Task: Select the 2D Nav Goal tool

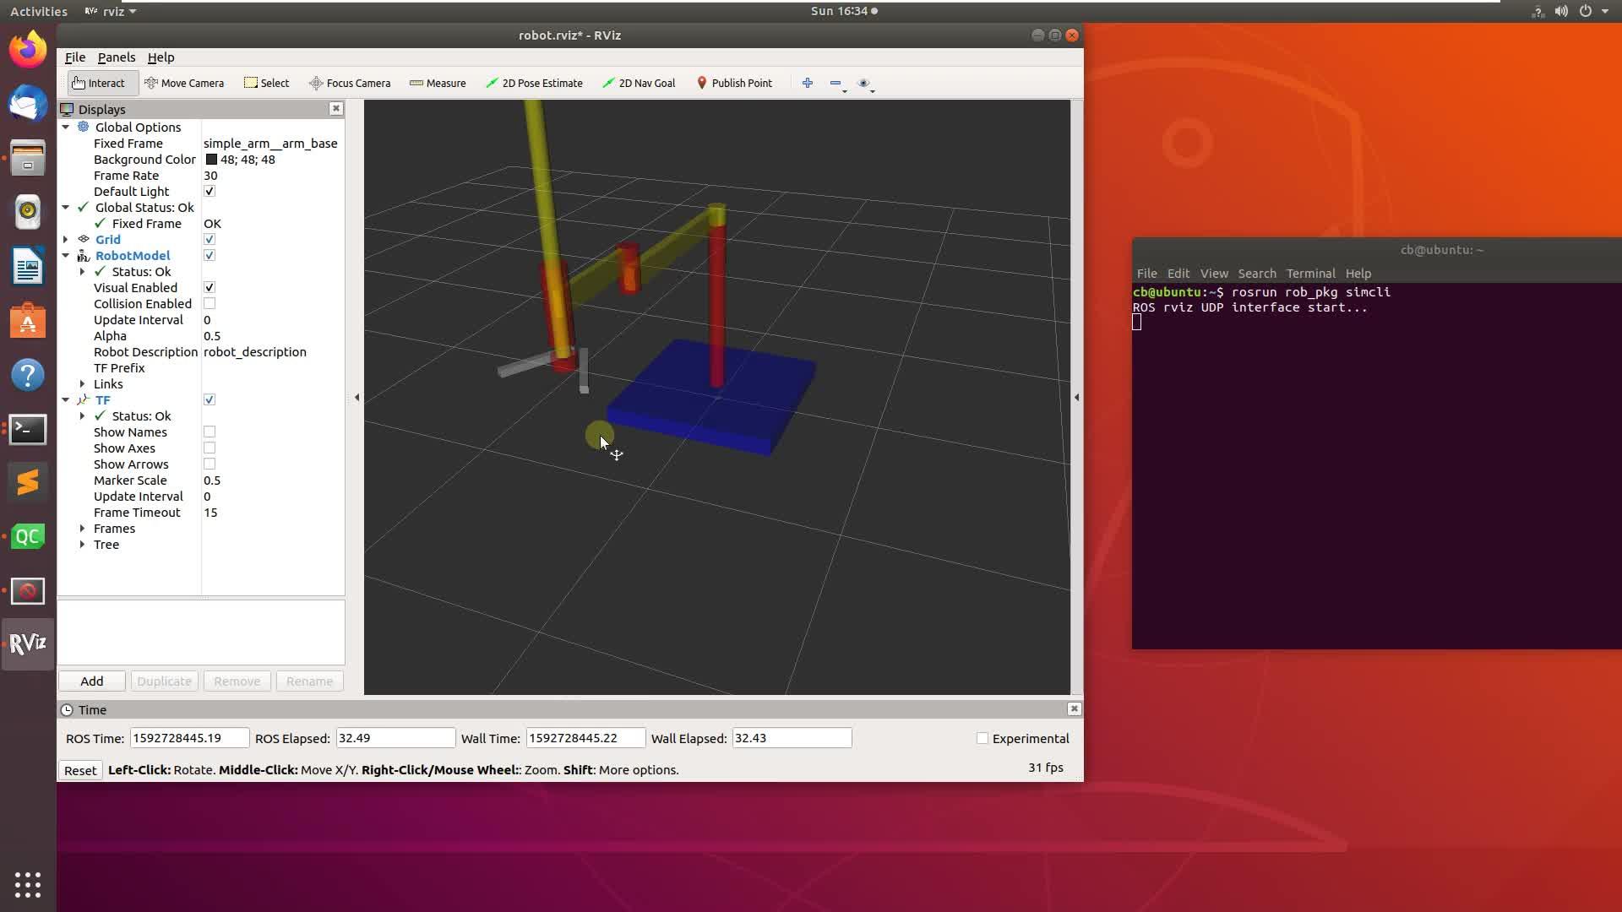Action: [x=639, y=83]
